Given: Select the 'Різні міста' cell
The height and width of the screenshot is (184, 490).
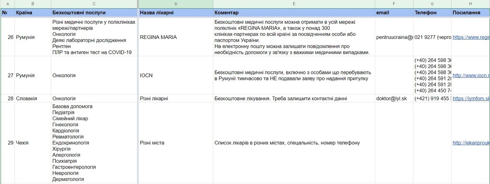Looking at the screenshot, I should point(176,143).
